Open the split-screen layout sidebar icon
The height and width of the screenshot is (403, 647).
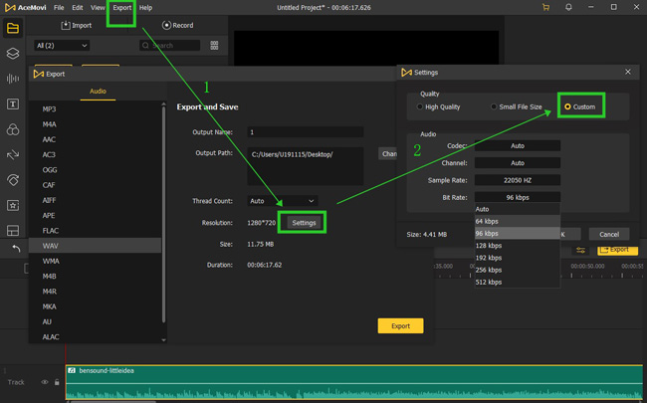coord(13,230)
